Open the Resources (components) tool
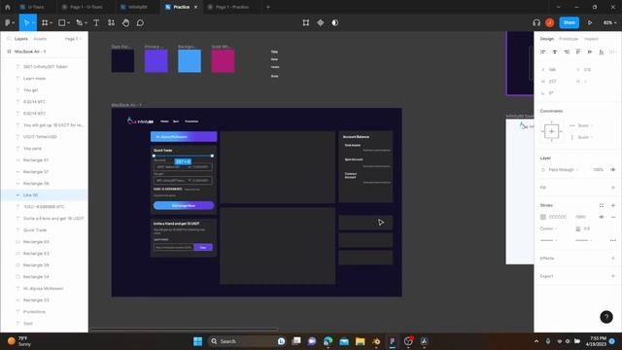Viewport: 622px width, 350px height. 111,23
